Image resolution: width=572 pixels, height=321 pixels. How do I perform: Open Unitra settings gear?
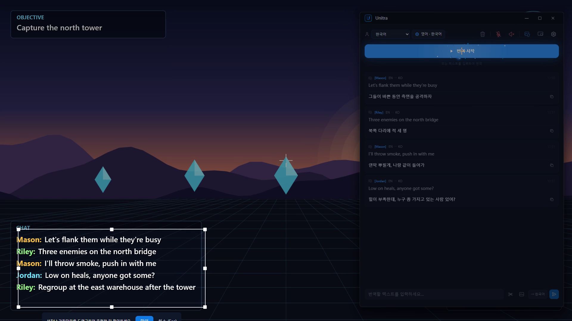tap(554, 34)
